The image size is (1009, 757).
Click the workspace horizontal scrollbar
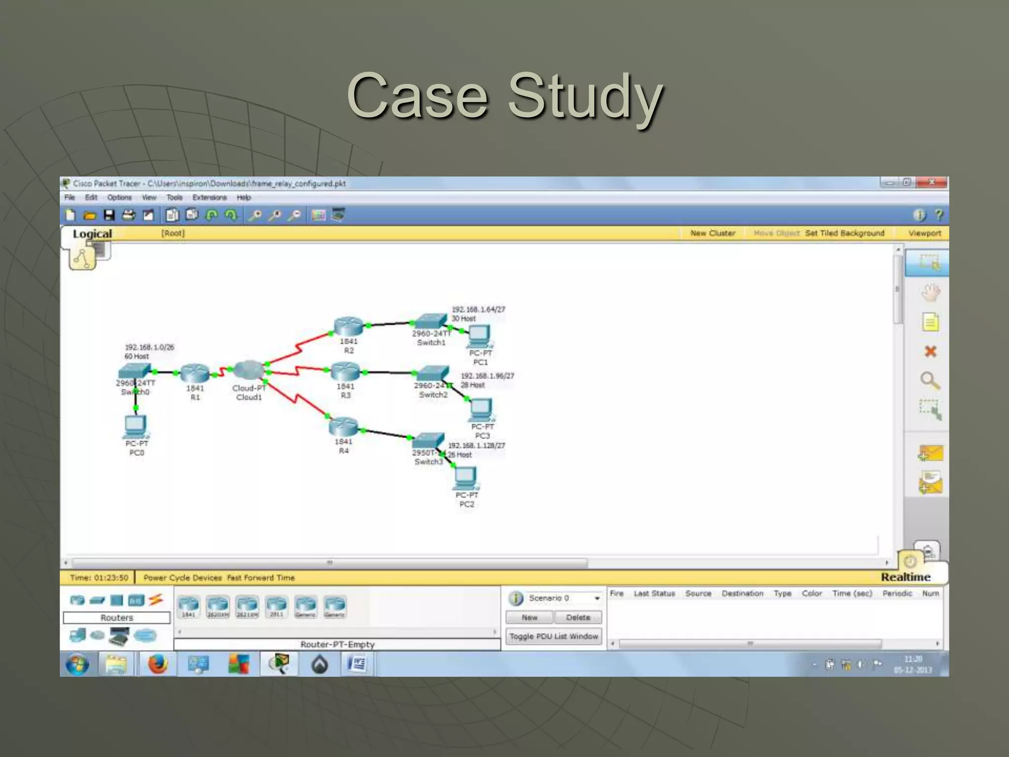click(330, 562)
